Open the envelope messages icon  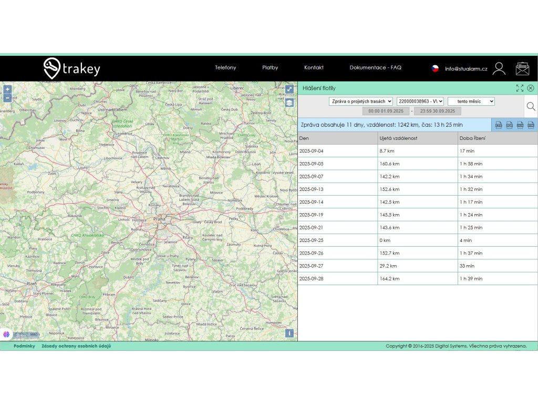coord(522,68)
